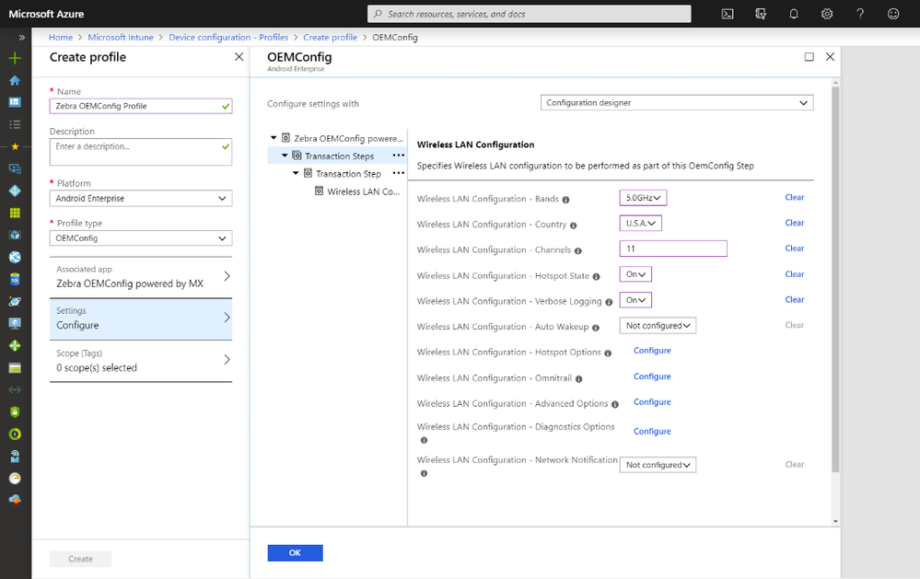Open the Auto Wakeup dropdown
Screen dimensions: 920x579
click(658, 326)
